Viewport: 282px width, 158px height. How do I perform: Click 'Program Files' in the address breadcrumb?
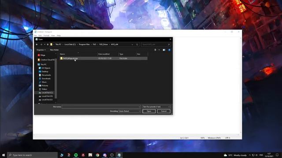(x=84, y=44)
